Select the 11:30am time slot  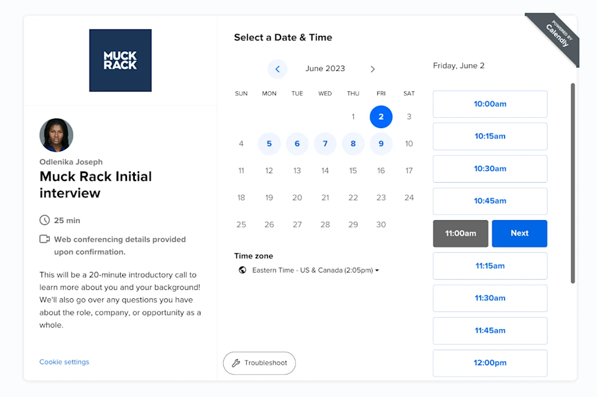tap(489, 298)
